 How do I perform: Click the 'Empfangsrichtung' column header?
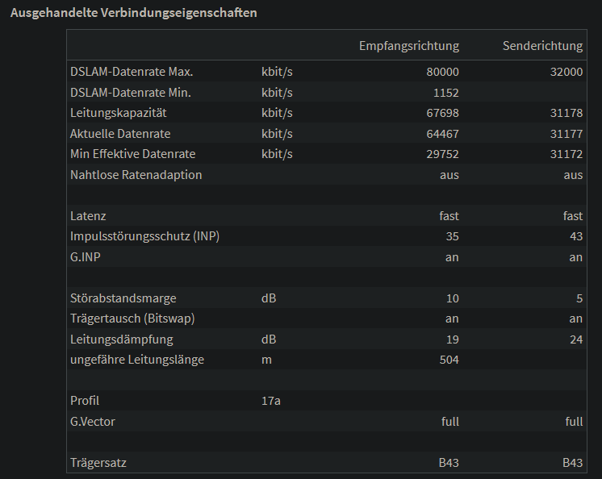[x=408, y=46]
